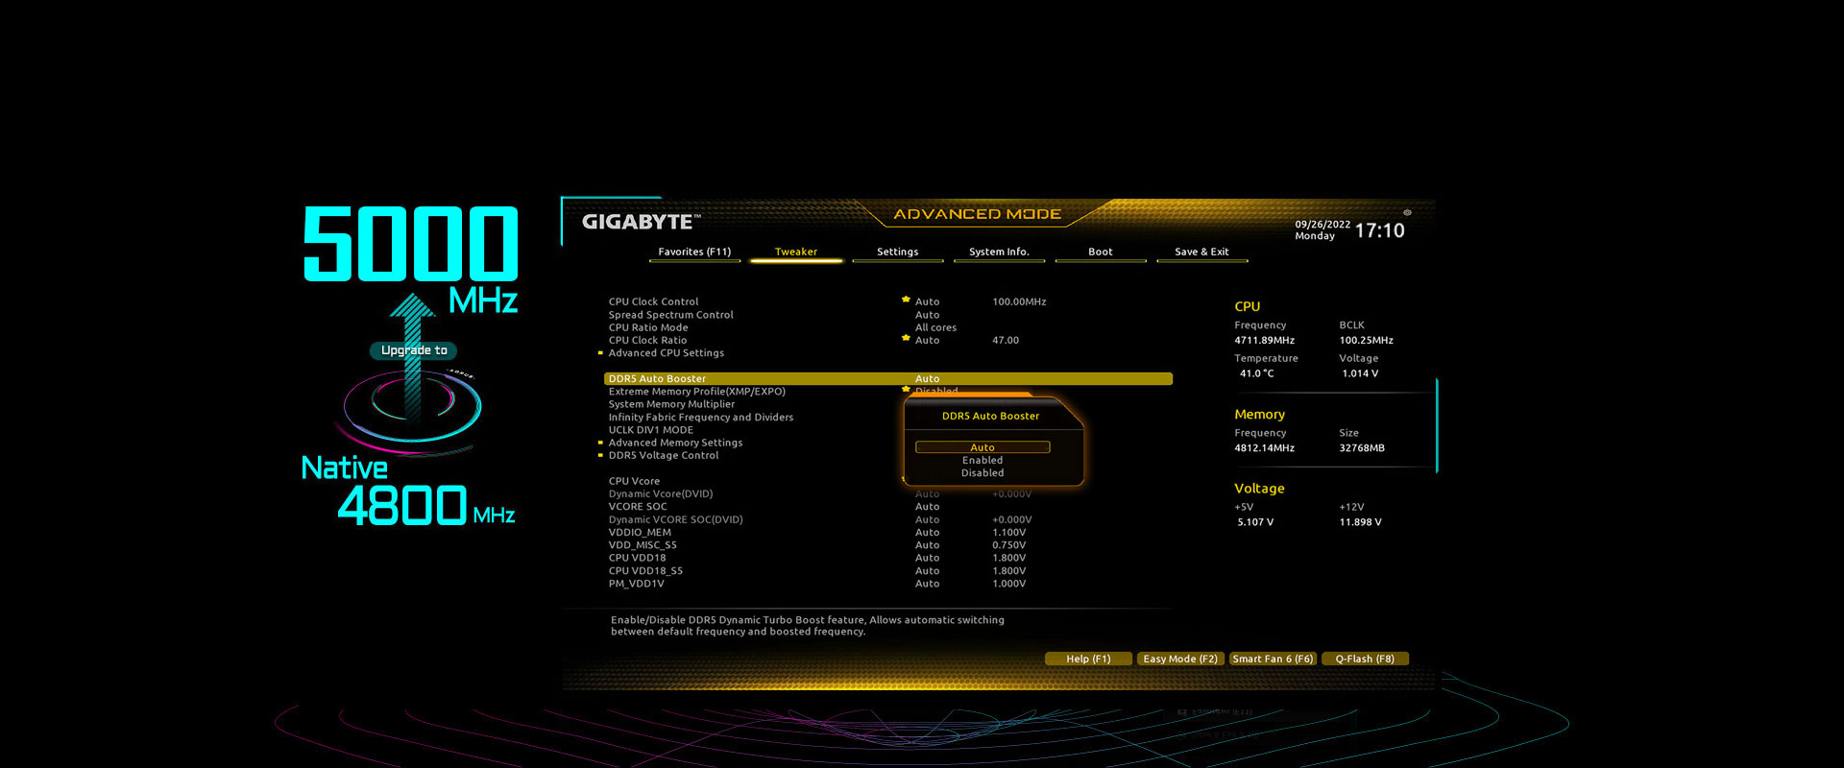Click the 0.750V VDD_MISC_S5 voltage value
The image size is (1844, 768).
coord(1009,545)
